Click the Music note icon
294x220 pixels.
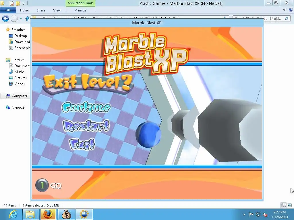click(11, 72)
